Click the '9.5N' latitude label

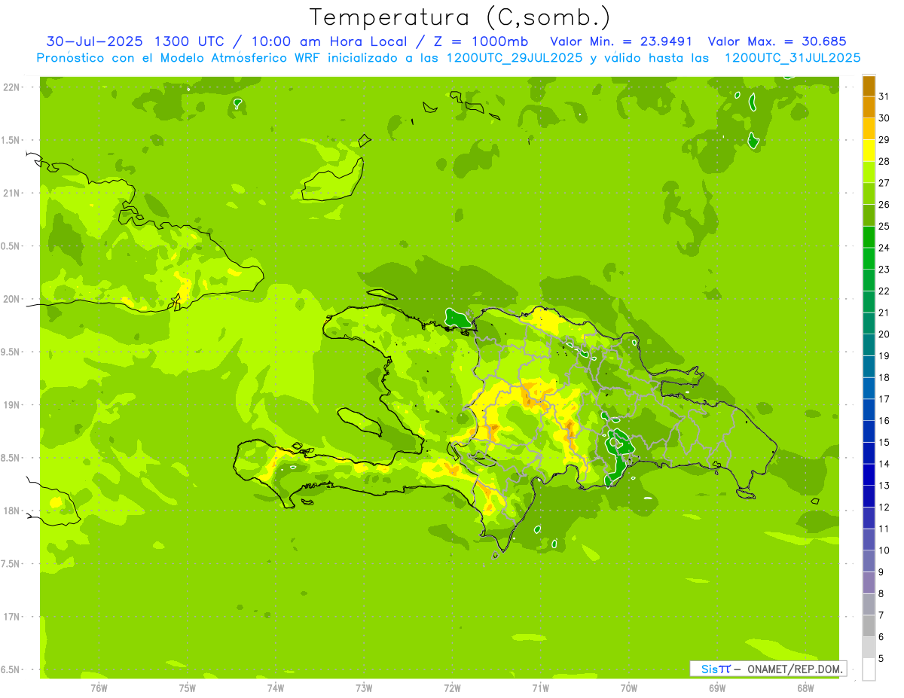(11, 352)
